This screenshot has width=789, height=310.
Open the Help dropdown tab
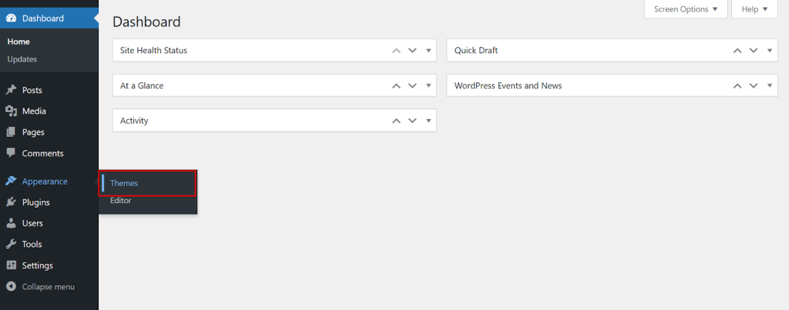[x=754, y=9]
